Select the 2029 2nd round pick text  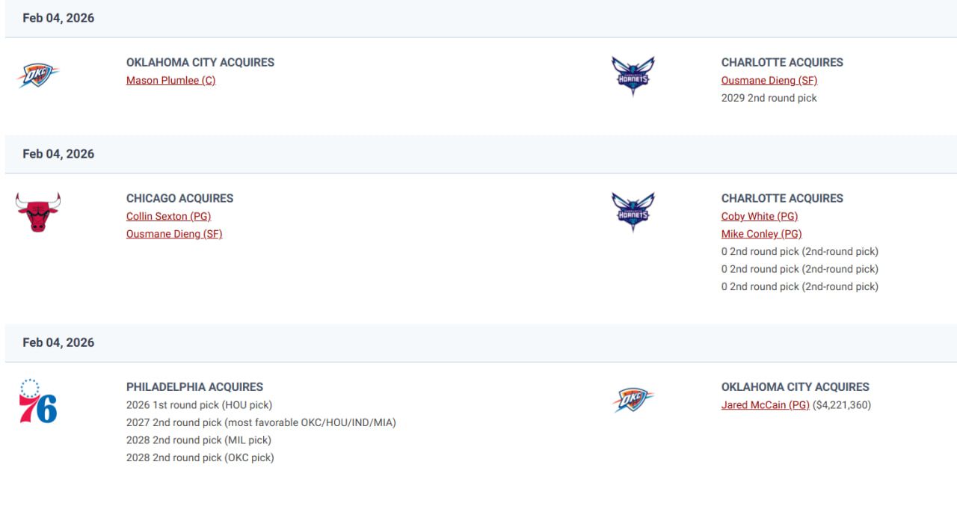[x=769, y=98]
